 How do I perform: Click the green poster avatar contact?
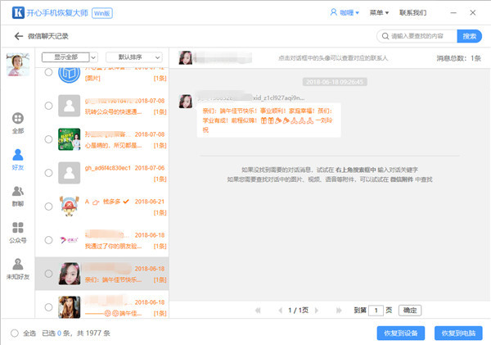70,139
